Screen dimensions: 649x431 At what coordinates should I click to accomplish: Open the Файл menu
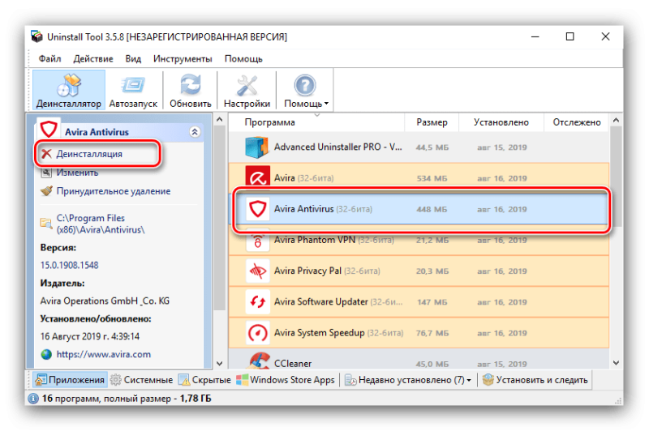50,58
